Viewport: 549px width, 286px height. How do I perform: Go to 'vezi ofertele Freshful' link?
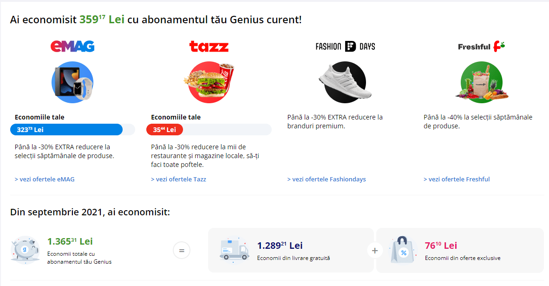tap(457, 179)
